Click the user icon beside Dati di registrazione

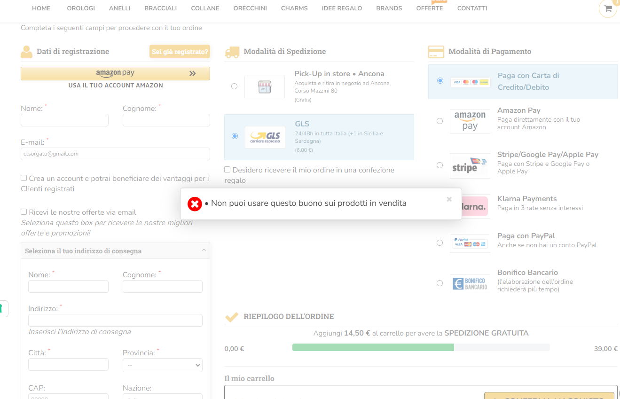26,52
